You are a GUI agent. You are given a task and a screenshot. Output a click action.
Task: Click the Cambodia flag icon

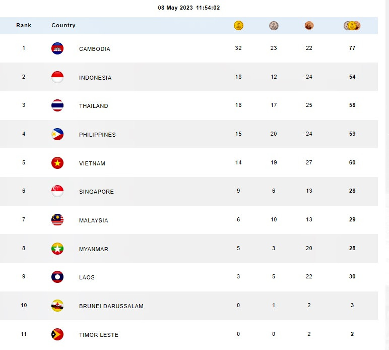(x=57, y=48)
